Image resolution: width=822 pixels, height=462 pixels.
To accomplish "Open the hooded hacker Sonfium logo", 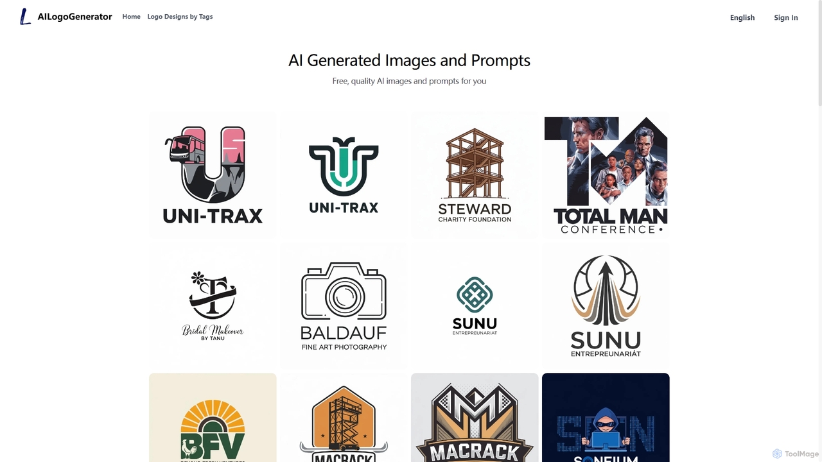I will coord(606,418).
